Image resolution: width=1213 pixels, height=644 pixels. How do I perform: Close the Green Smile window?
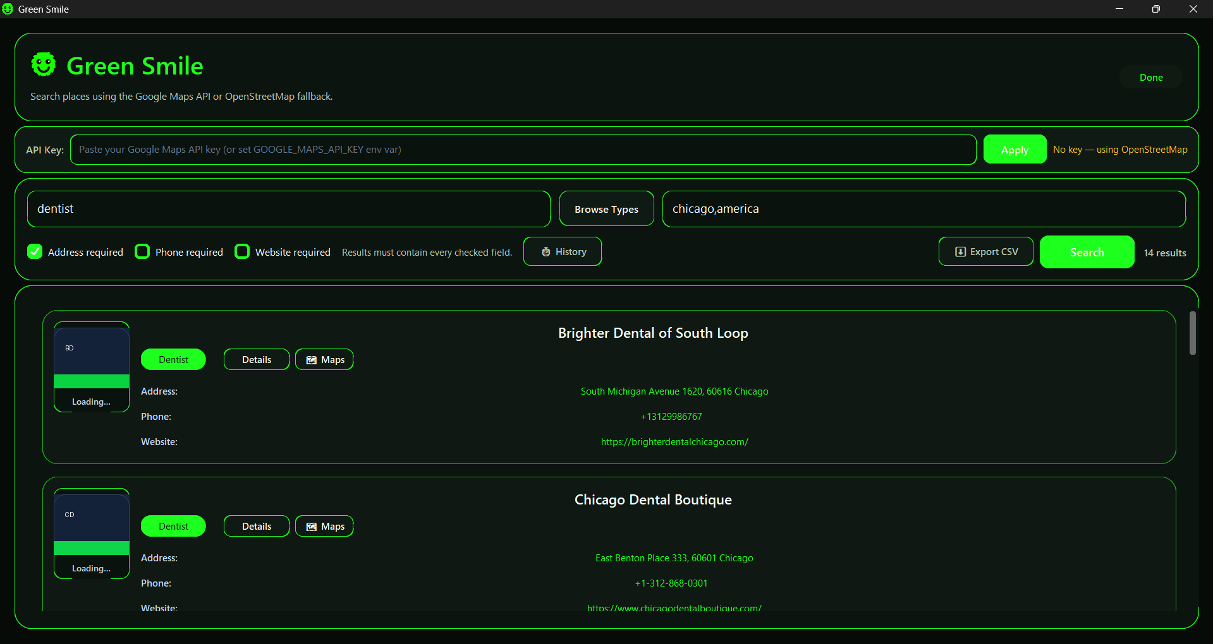[1193, 9]
